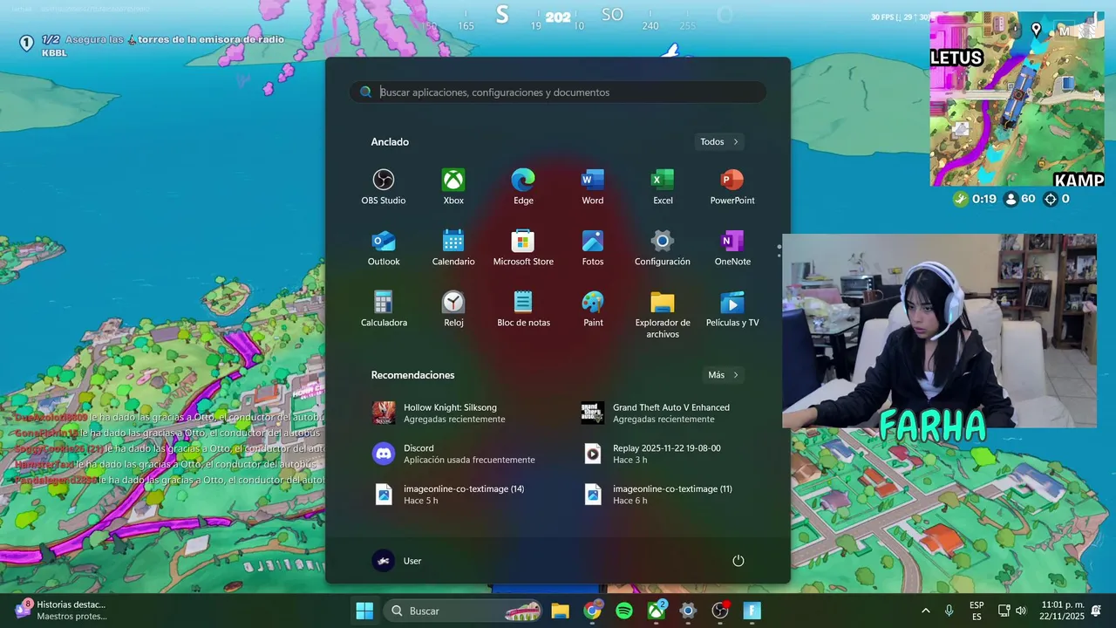This screenshot has width=1116, height=628.
Task: Open the network tray icon
Action: (x=1004, y=611)
